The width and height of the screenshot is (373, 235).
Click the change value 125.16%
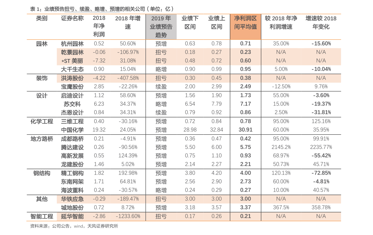[x=321, y=122]
